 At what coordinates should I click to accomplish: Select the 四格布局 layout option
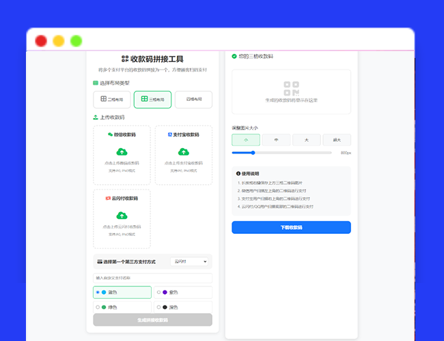coord(194,100)
